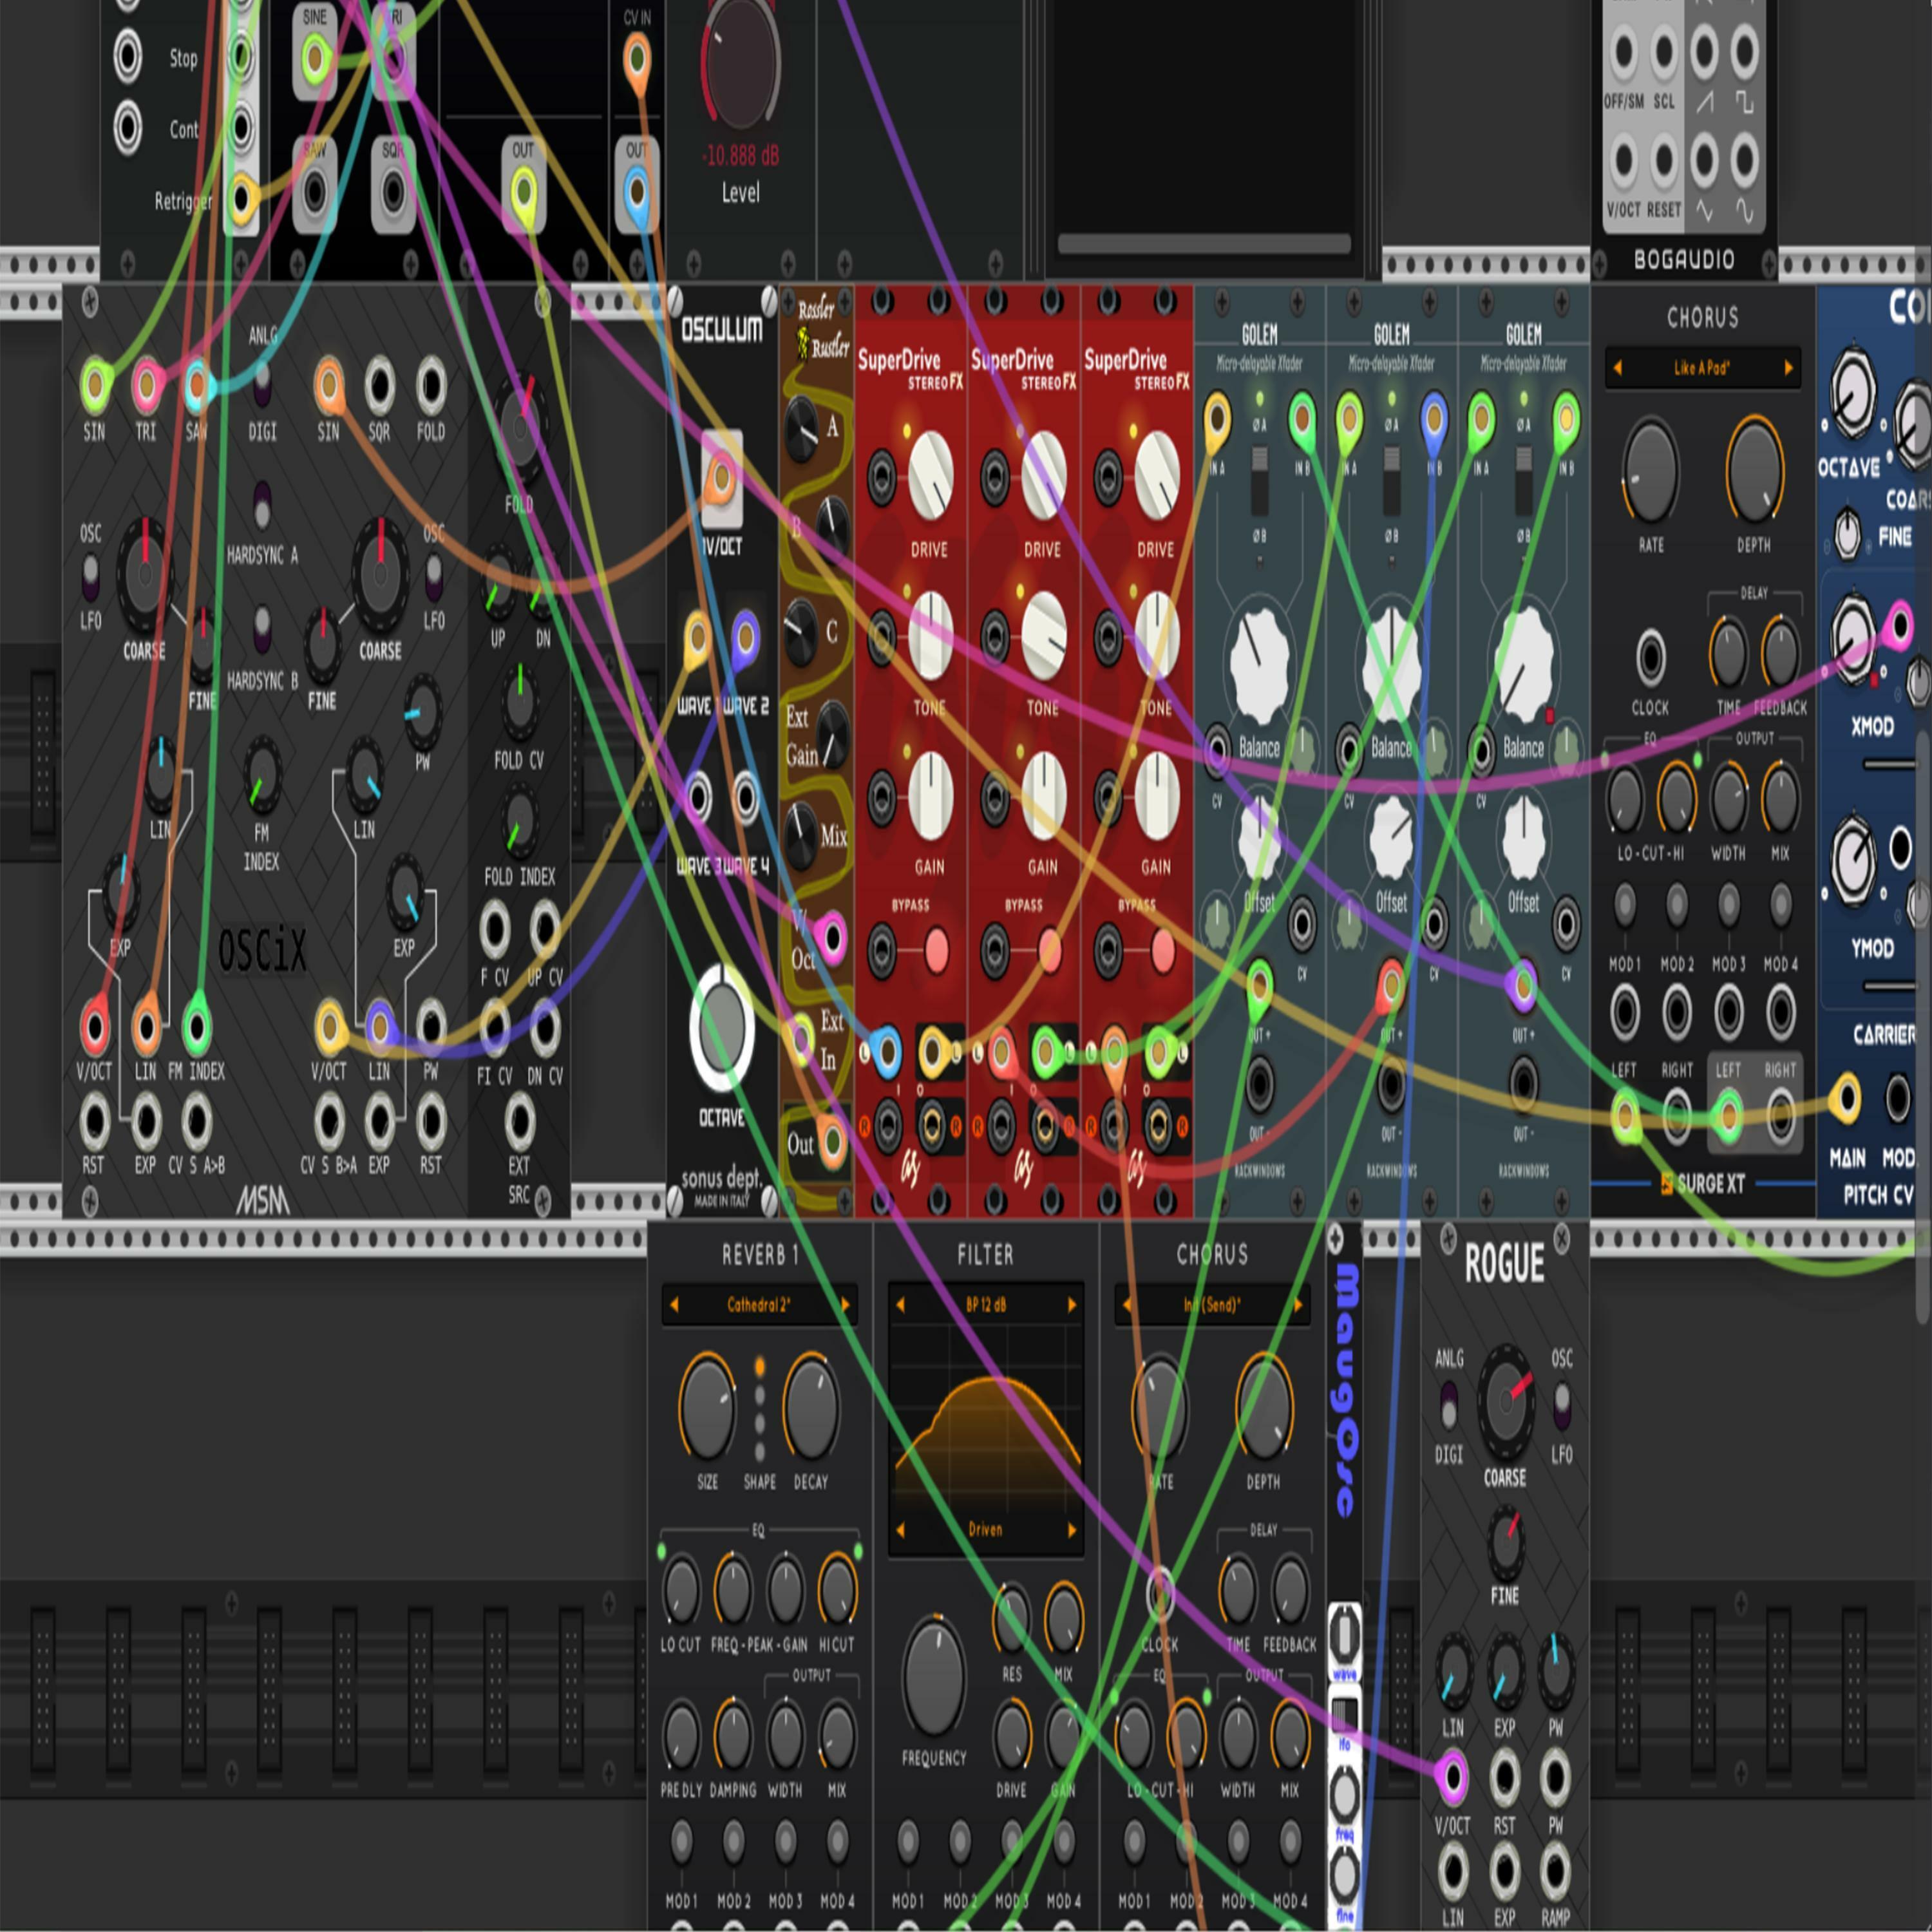Open the Like A Pad preset menu
Viewport: 1932px width, 1932px height.
1701,368
